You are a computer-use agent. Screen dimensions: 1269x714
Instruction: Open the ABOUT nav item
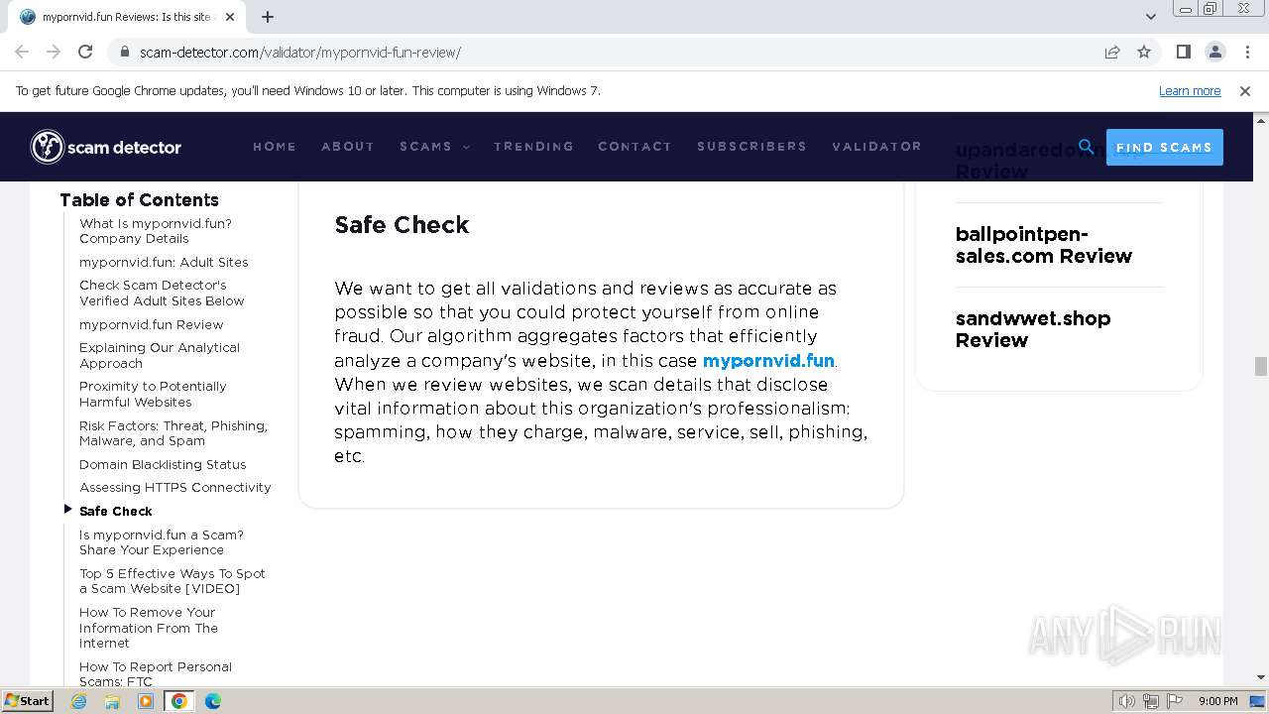(348, 147)
